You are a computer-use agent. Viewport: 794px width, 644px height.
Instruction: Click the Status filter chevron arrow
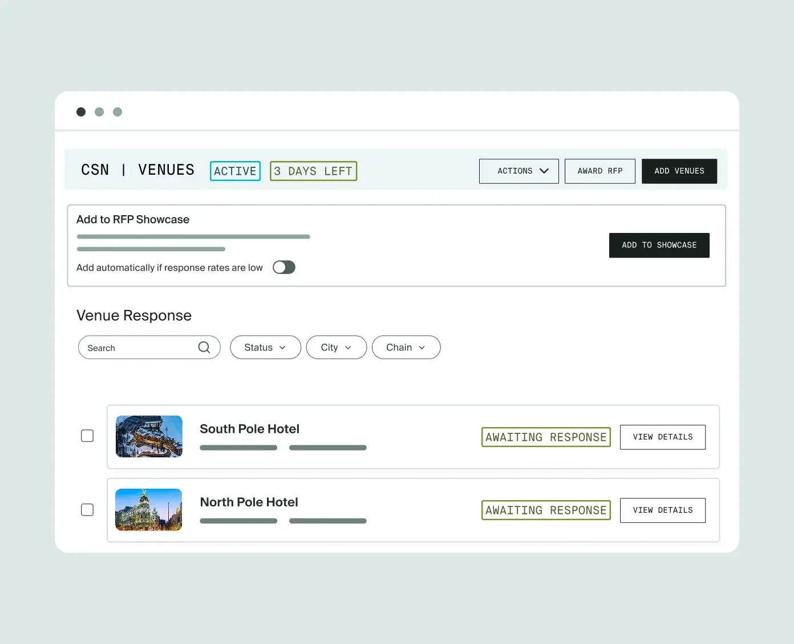point(282,348)
